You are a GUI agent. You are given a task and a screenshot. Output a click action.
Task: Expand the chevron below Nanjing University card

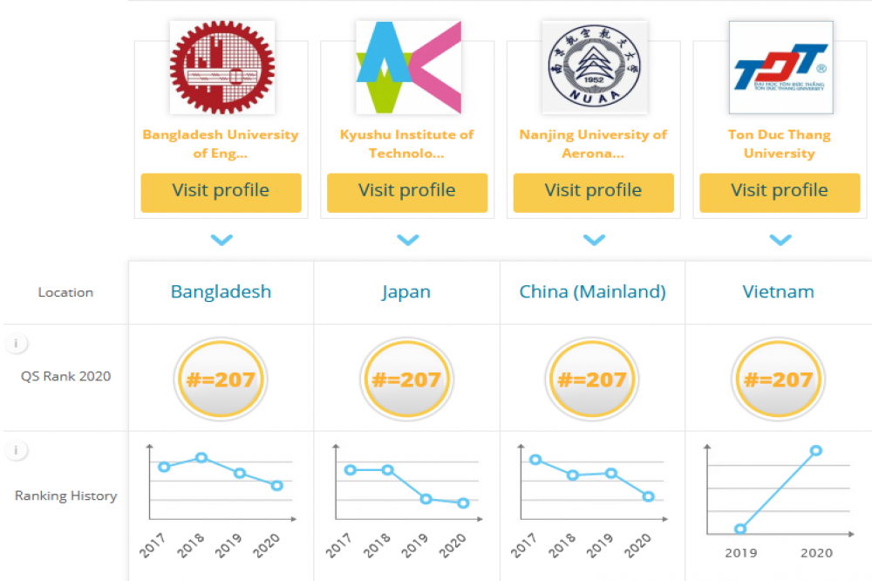click(x=594, y=239)
